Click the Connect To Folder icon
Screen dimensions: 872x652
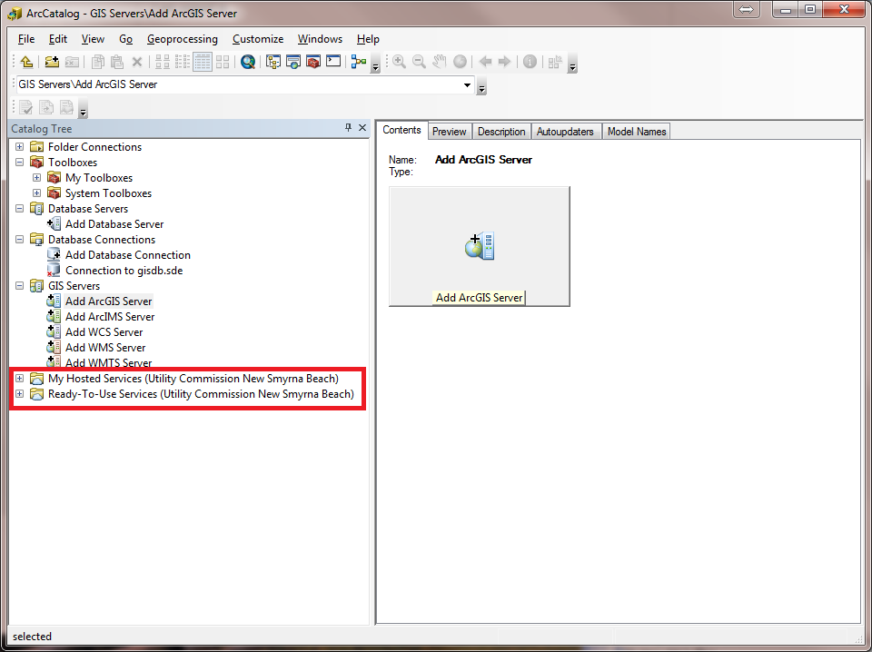point(52,62)
